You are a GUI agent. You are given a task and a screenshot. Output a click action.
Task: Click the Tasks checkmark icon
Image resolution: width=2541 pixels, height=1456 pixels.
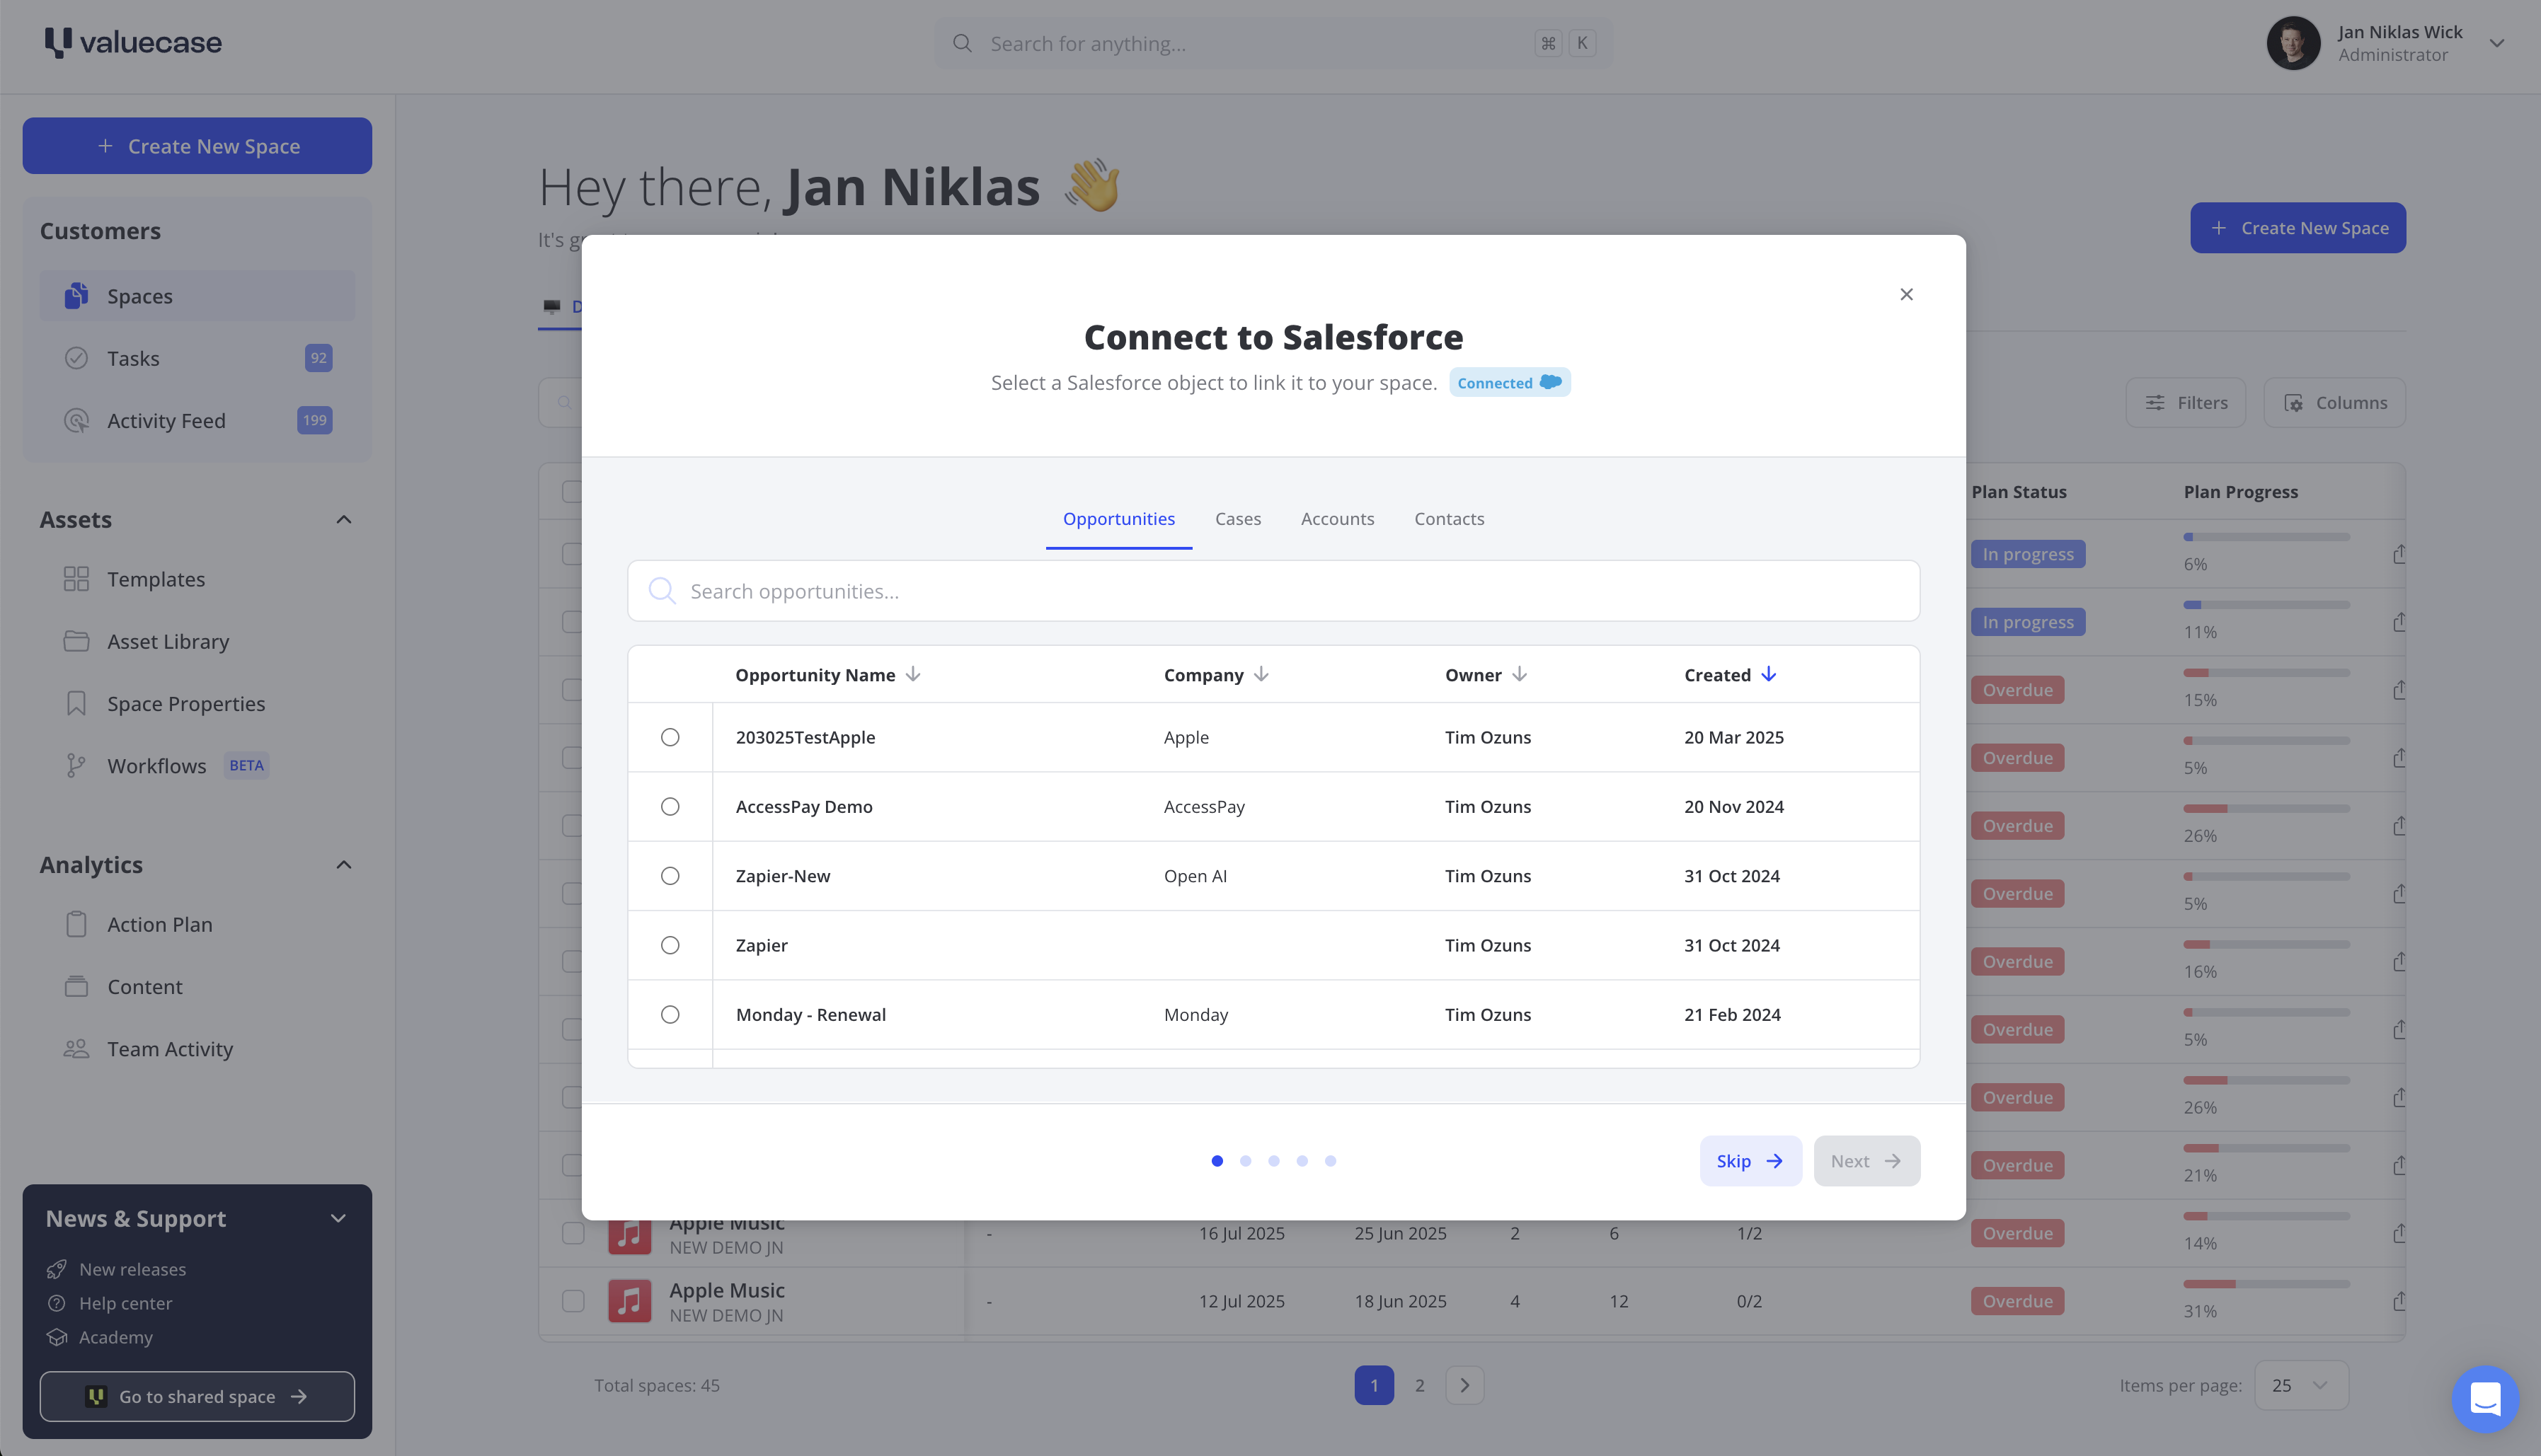[x=76, y=358]
